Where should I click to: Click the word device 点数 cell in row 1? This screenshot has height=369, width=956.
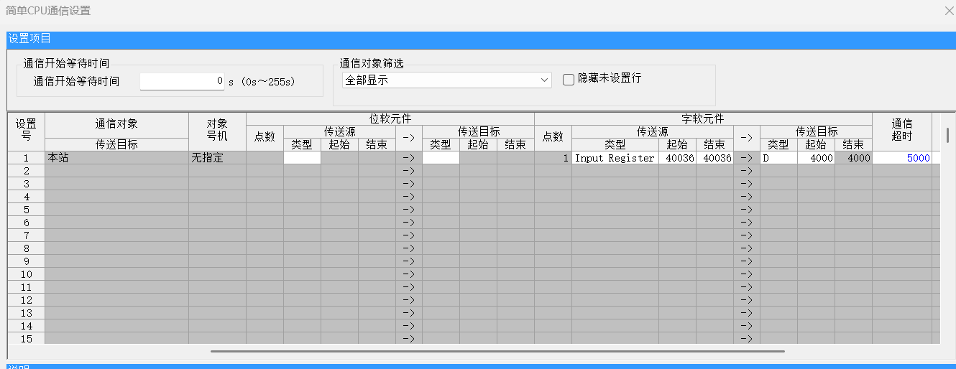coord(553,158)
